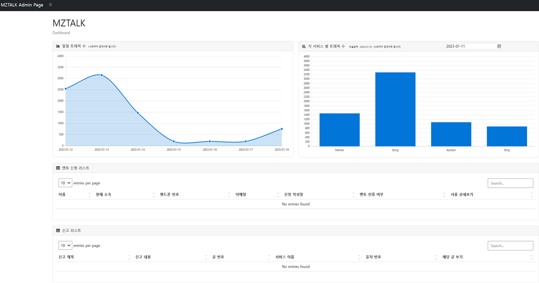539x283 pixels.
Task: Select the 2023-01-13 peak point on the line chart
Action: [102, 75]
